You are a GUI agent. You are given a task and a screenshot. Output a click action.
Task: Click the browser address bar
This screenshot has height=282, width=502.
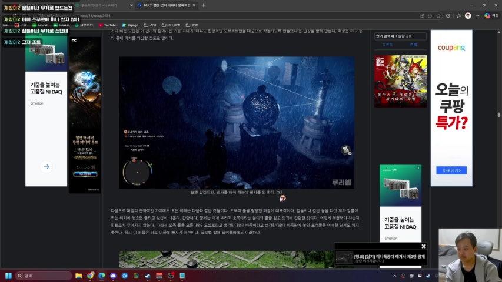(235, 16)
